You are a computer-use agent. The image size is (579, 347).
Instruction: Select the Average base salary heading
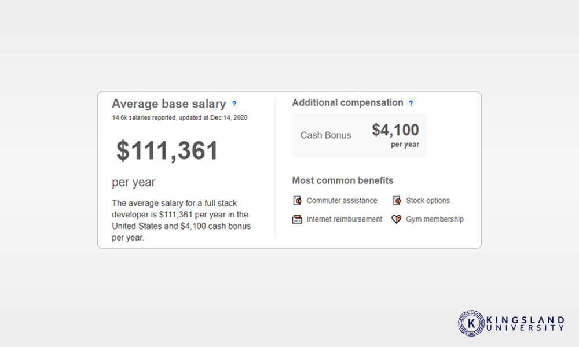click(x=168, y=104)
